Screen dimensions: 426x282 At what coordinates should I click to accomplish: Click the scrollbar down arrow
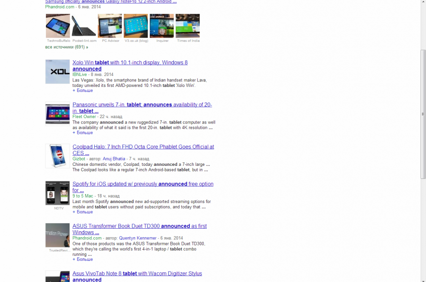423,278
